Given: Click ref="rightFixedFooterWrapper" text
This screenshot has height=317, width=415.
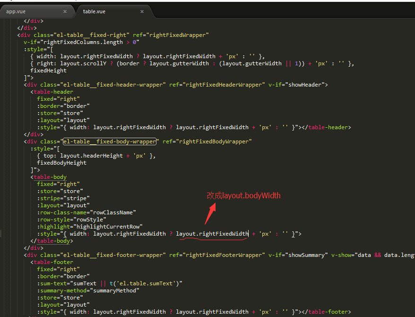Looking at the screenshot, I should pyautogui.click(x=217, y=255).
